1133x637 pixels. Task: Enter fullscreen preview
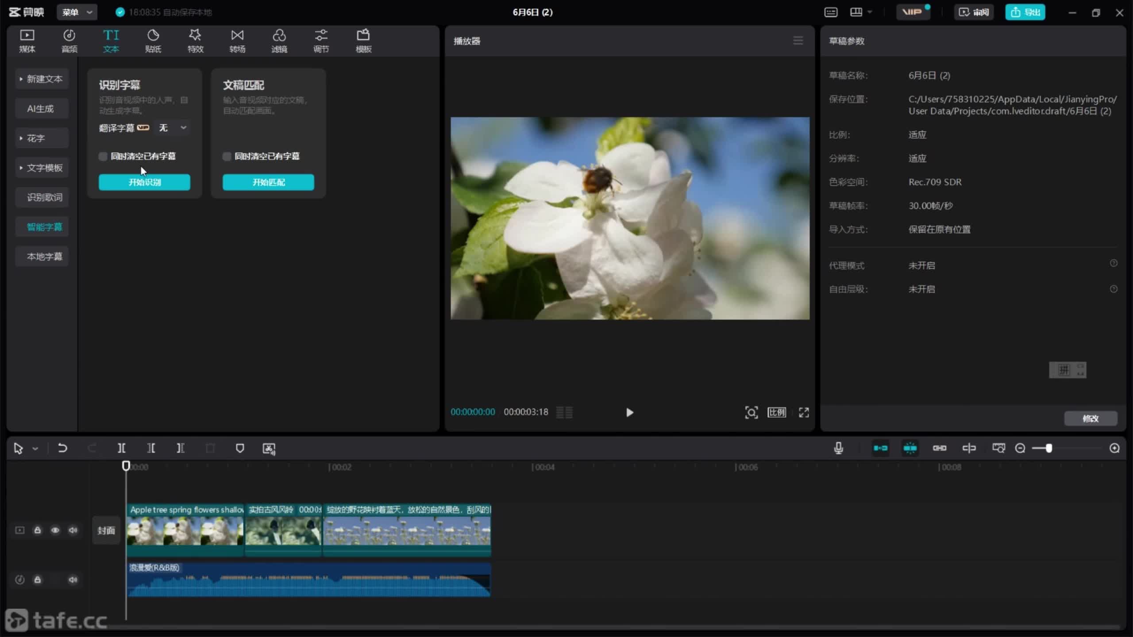pos(804,412)
